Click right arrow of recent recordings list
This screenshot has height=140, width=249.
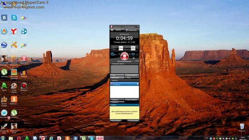point(139,69)
